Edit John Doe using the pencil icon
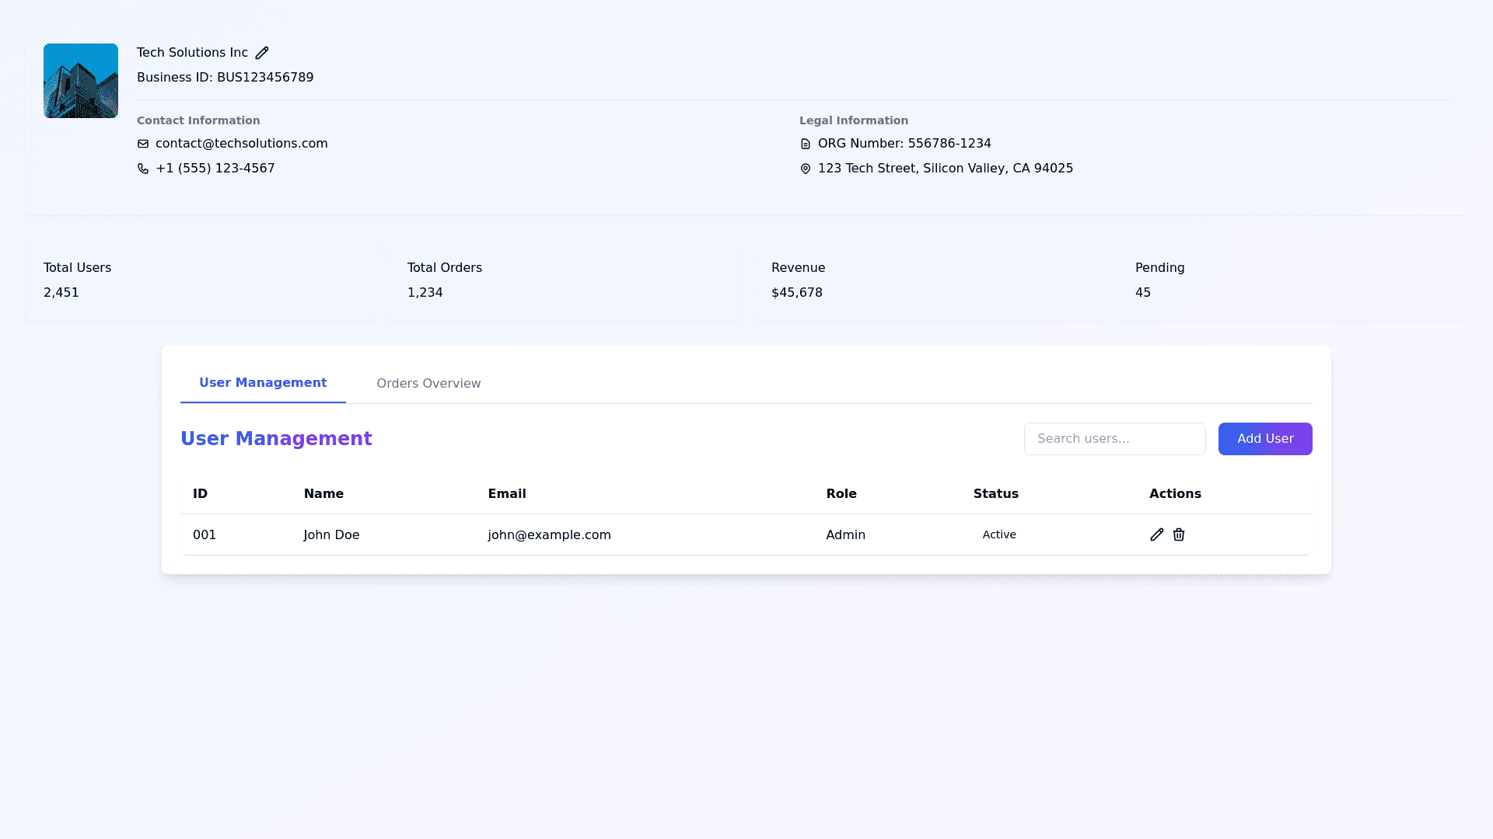 (x=1157, y=534)
